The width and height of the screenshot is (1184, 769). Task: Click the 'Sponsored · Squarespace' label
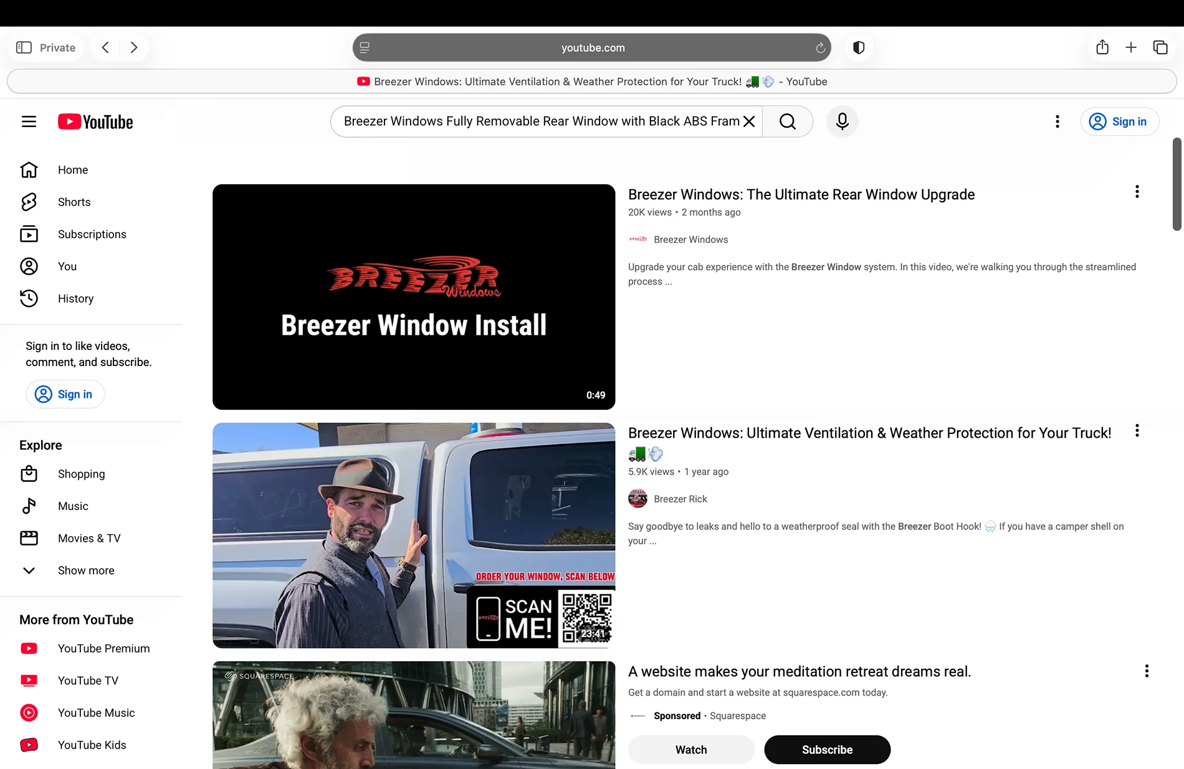pos(710,716)
